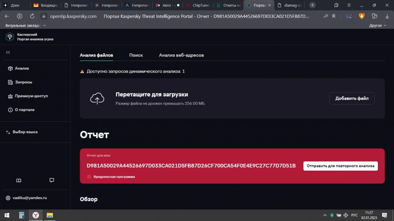Click browser bookmark icon in address bar

pos(334,16)
